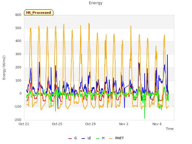This screenshot has height=144, width=192.
Task: Toggle the H series legend entry
Action: [x=100, y=138]
